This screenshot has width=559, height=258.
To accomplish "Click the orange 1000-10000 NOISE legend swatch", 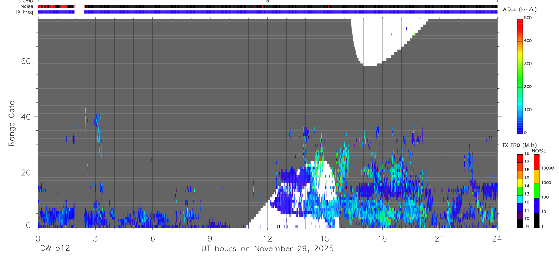I will coord(536,176).
